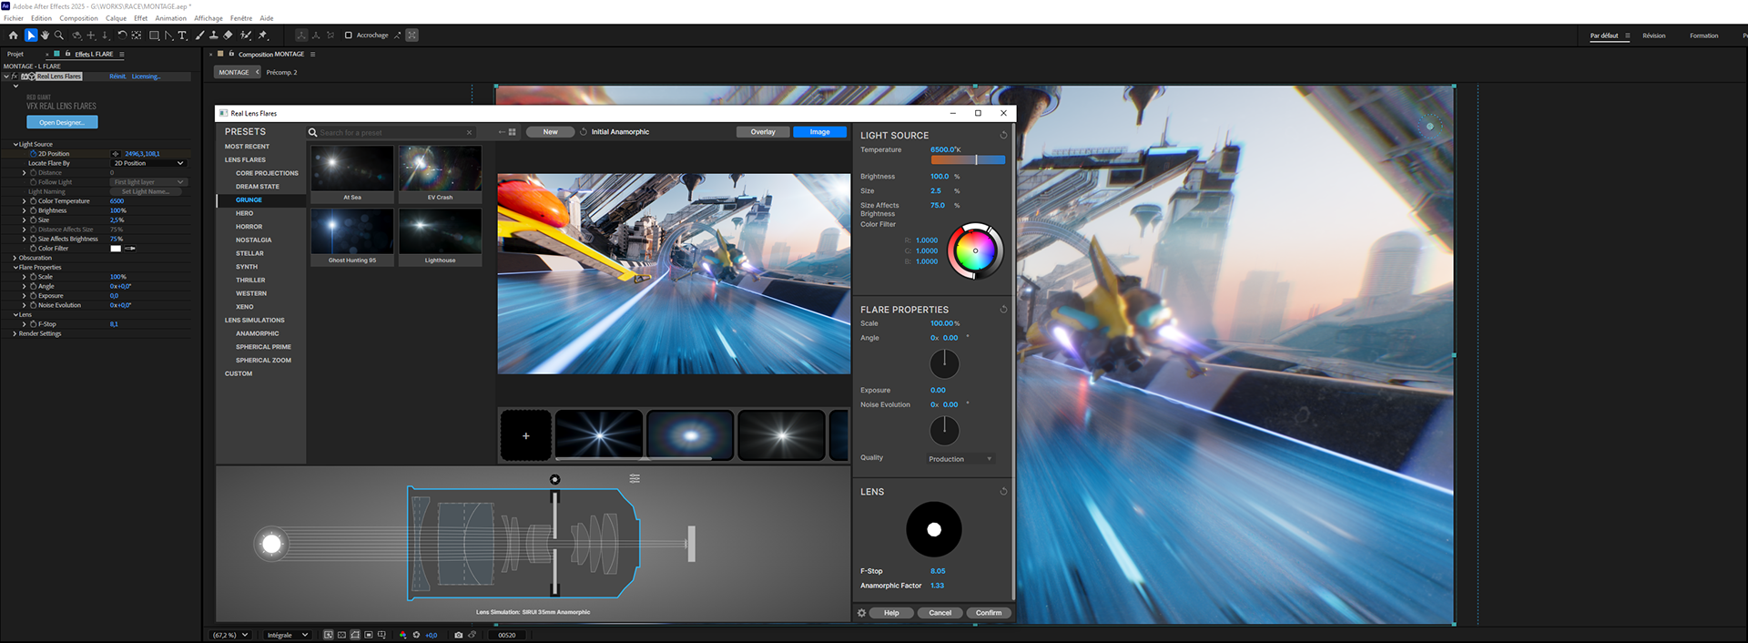Open the Composition menu
The image size is (1748, 643).
pyautogui.click(x=78, y=18)
